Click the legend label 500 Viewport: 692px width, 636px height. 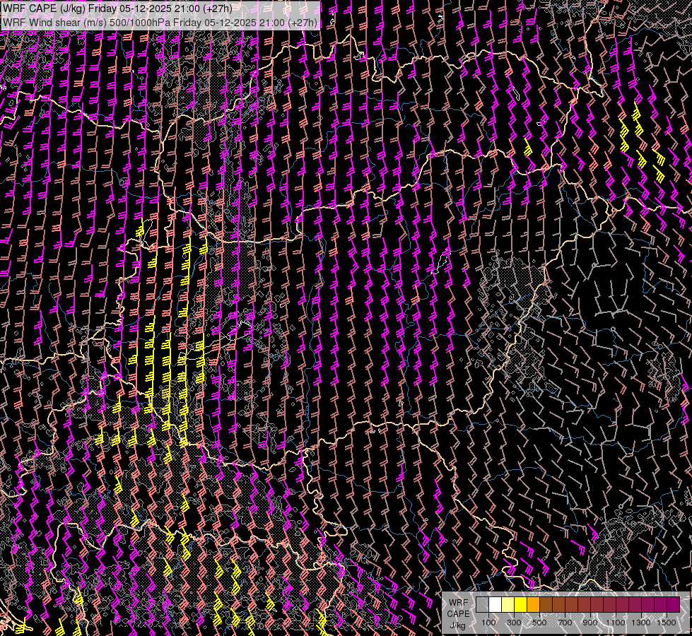point(539,623)
